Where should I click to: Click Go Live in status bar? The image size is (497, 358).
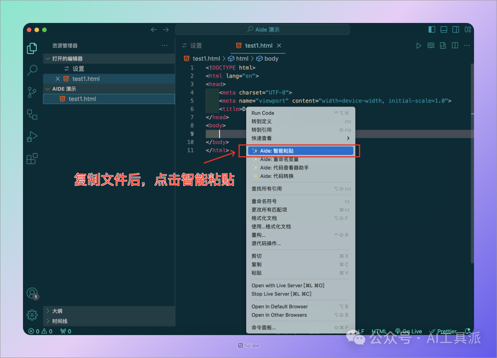(408, 331)
